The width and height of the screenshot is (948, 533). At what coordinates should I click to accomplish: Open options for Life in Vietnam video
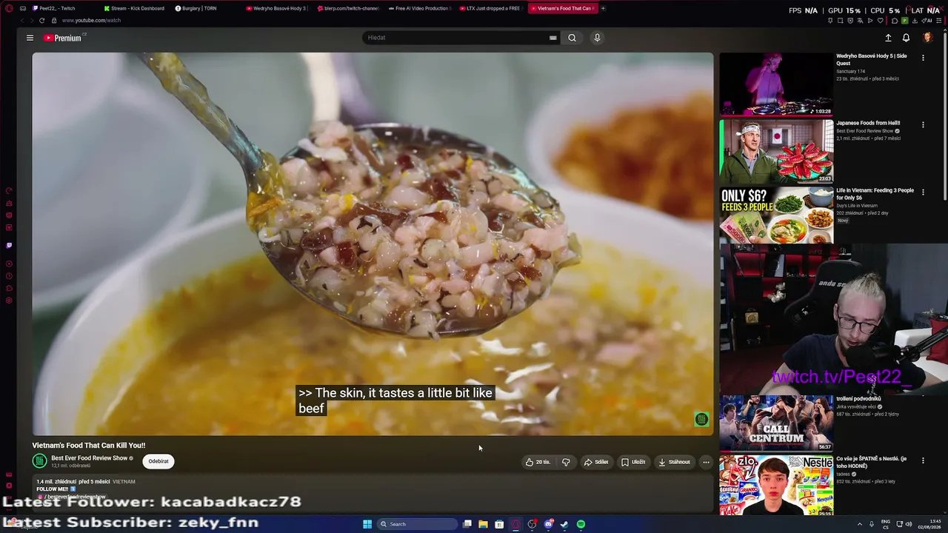[923, 192]
